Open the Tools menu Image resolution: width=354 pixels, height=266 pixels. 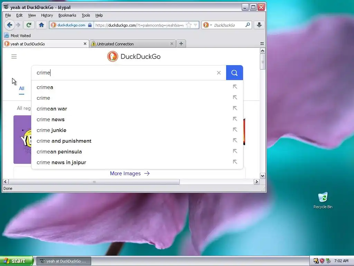[x=86, y=15]
